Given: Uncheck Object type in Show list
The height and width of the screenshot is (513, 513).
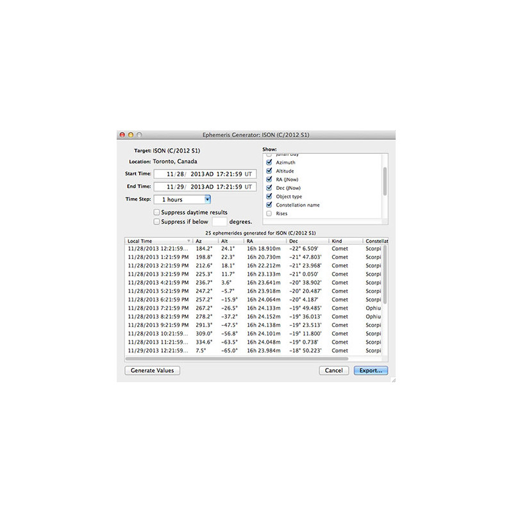Looking at the screenshot, I should pos(269,196).
